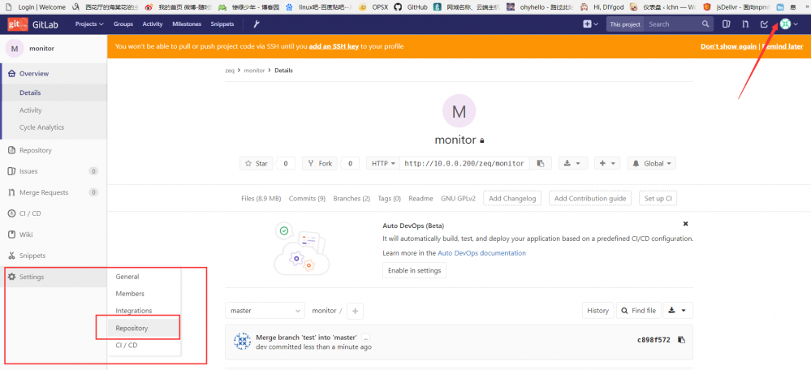The width and height of the screenshot is (811, 370).
Task: Open the HTTP protocol dropdown
Action: tap(383, 163)
